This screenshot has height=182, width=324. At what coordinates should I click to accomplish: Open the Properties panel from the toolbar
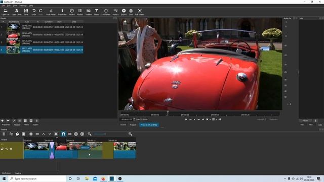(62, 12)
